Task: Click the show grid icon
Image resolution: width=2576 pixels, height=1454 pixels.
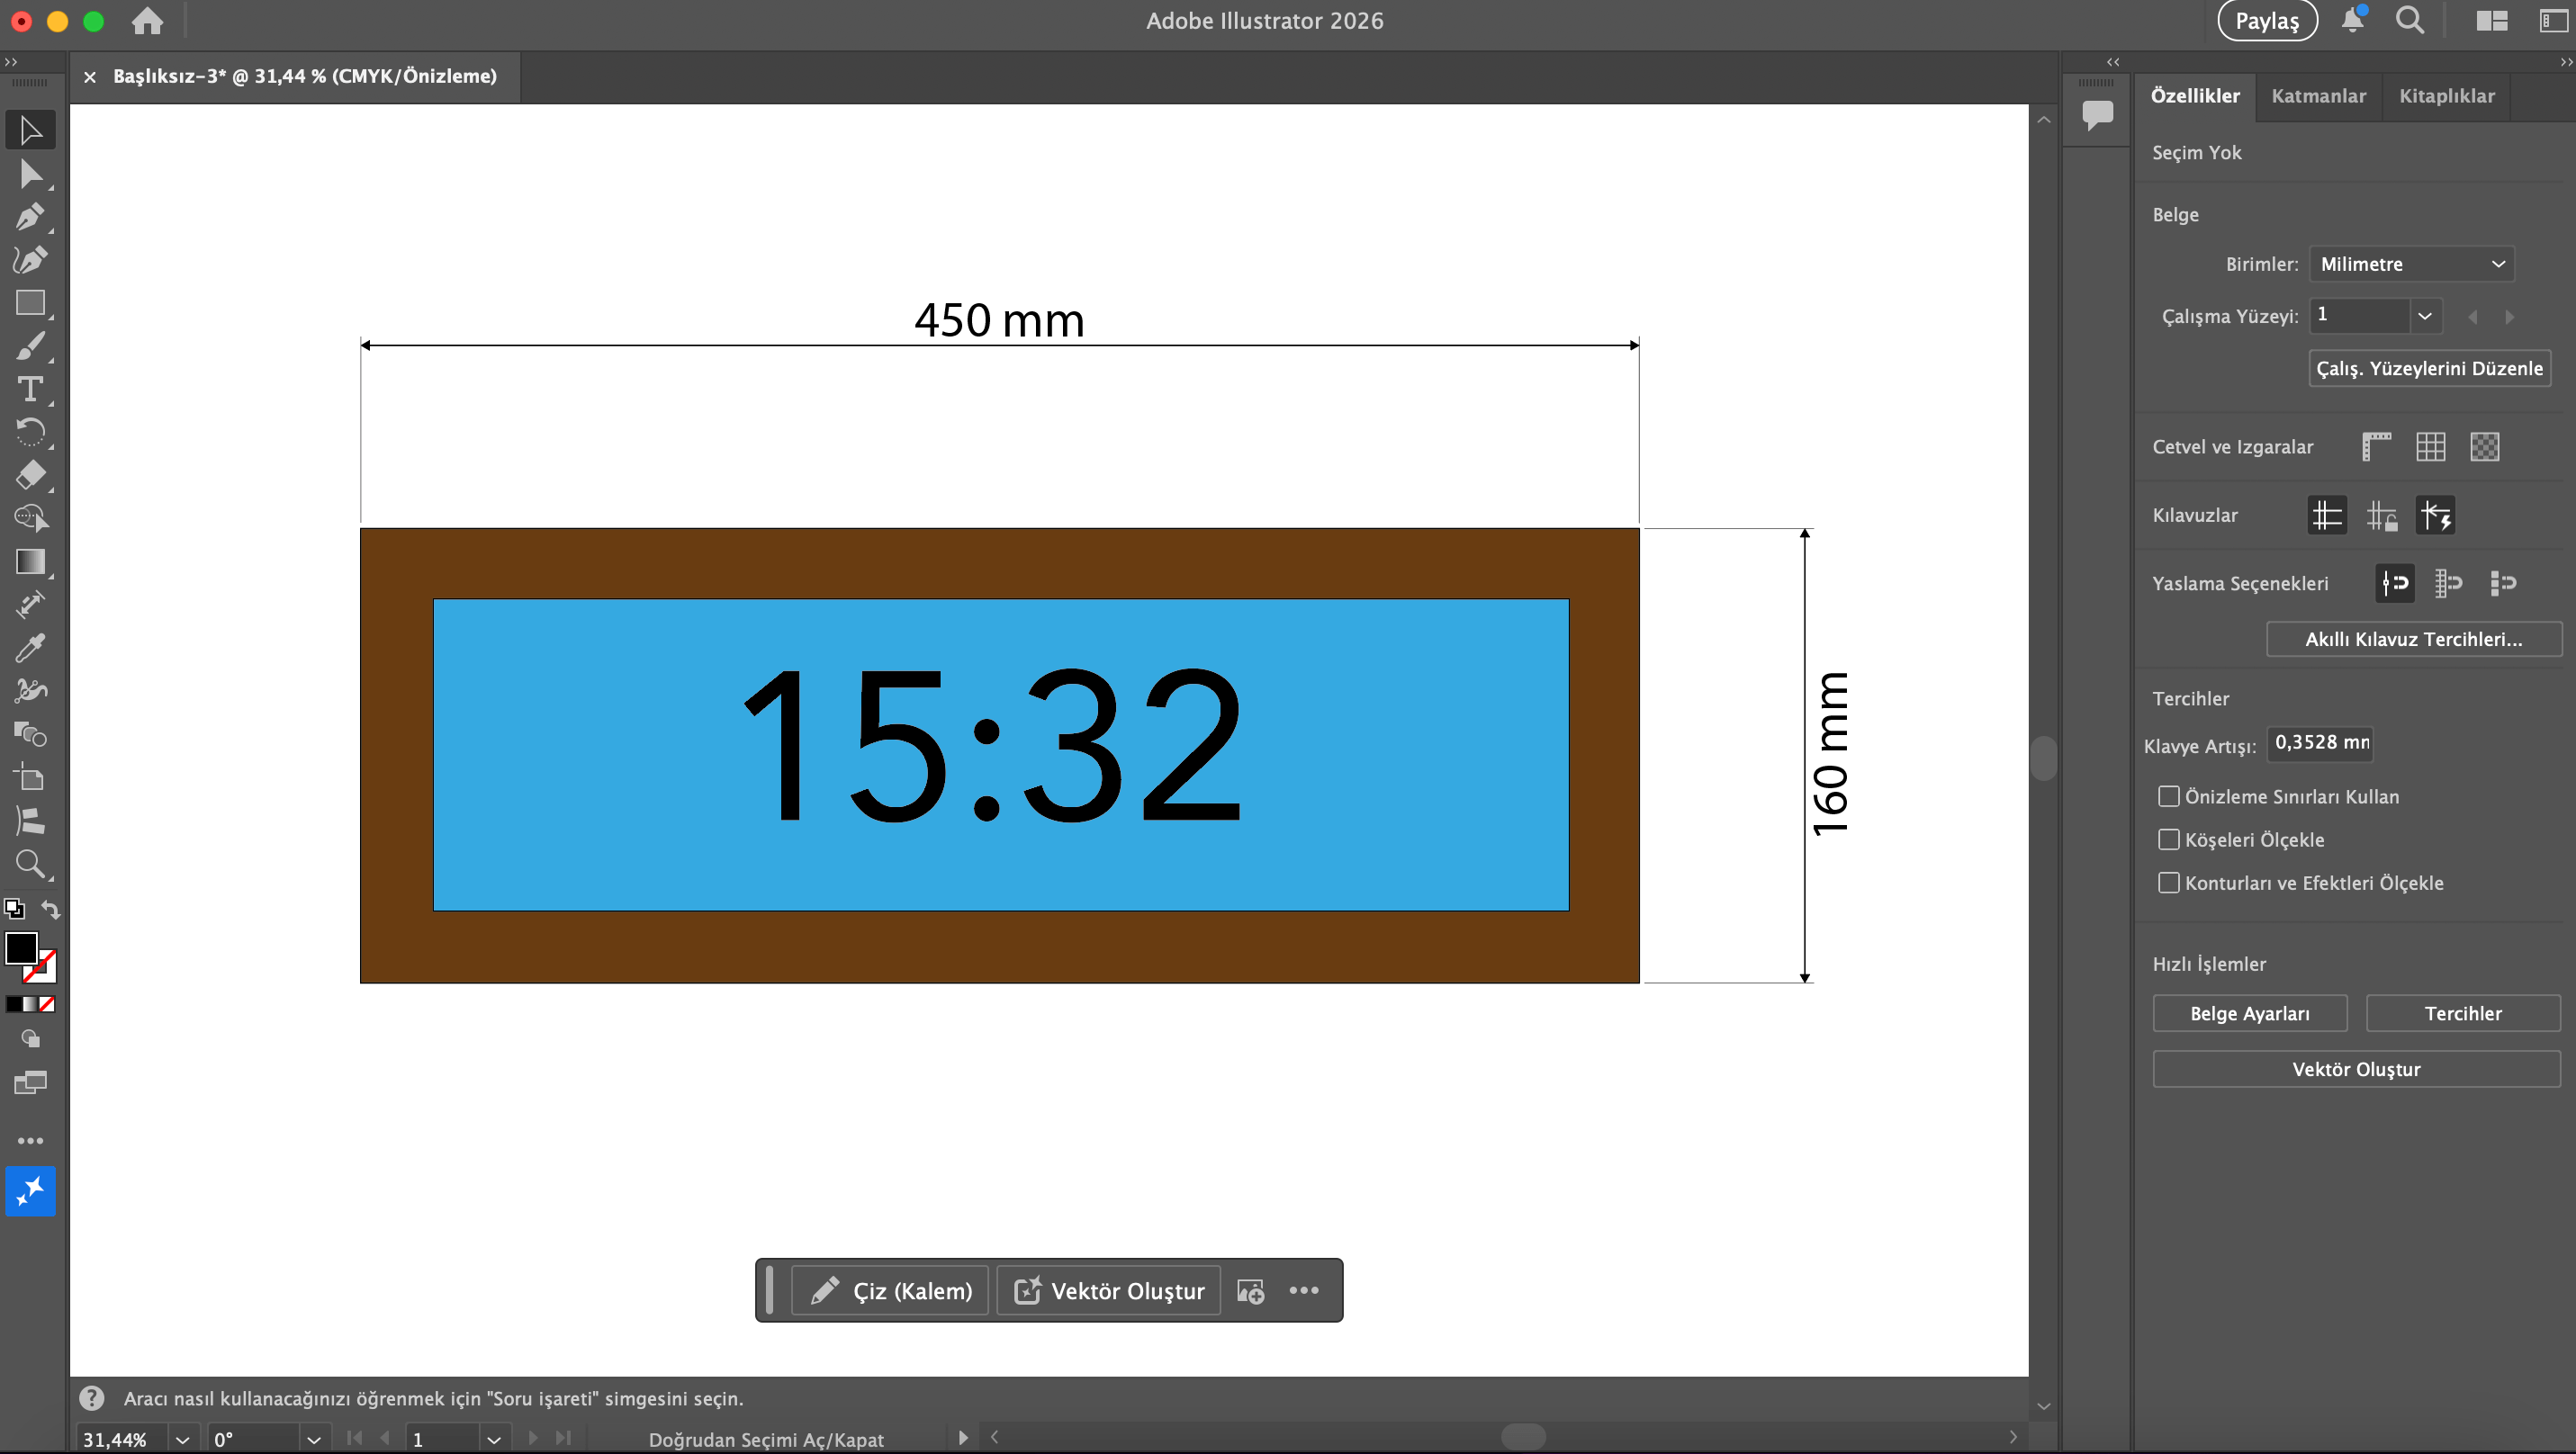Action: (2430, 446)
